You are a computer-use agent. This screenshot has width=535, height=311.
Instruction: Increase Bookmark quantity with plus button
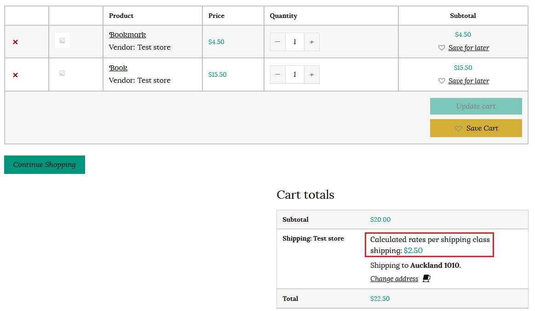click(311, 42)
